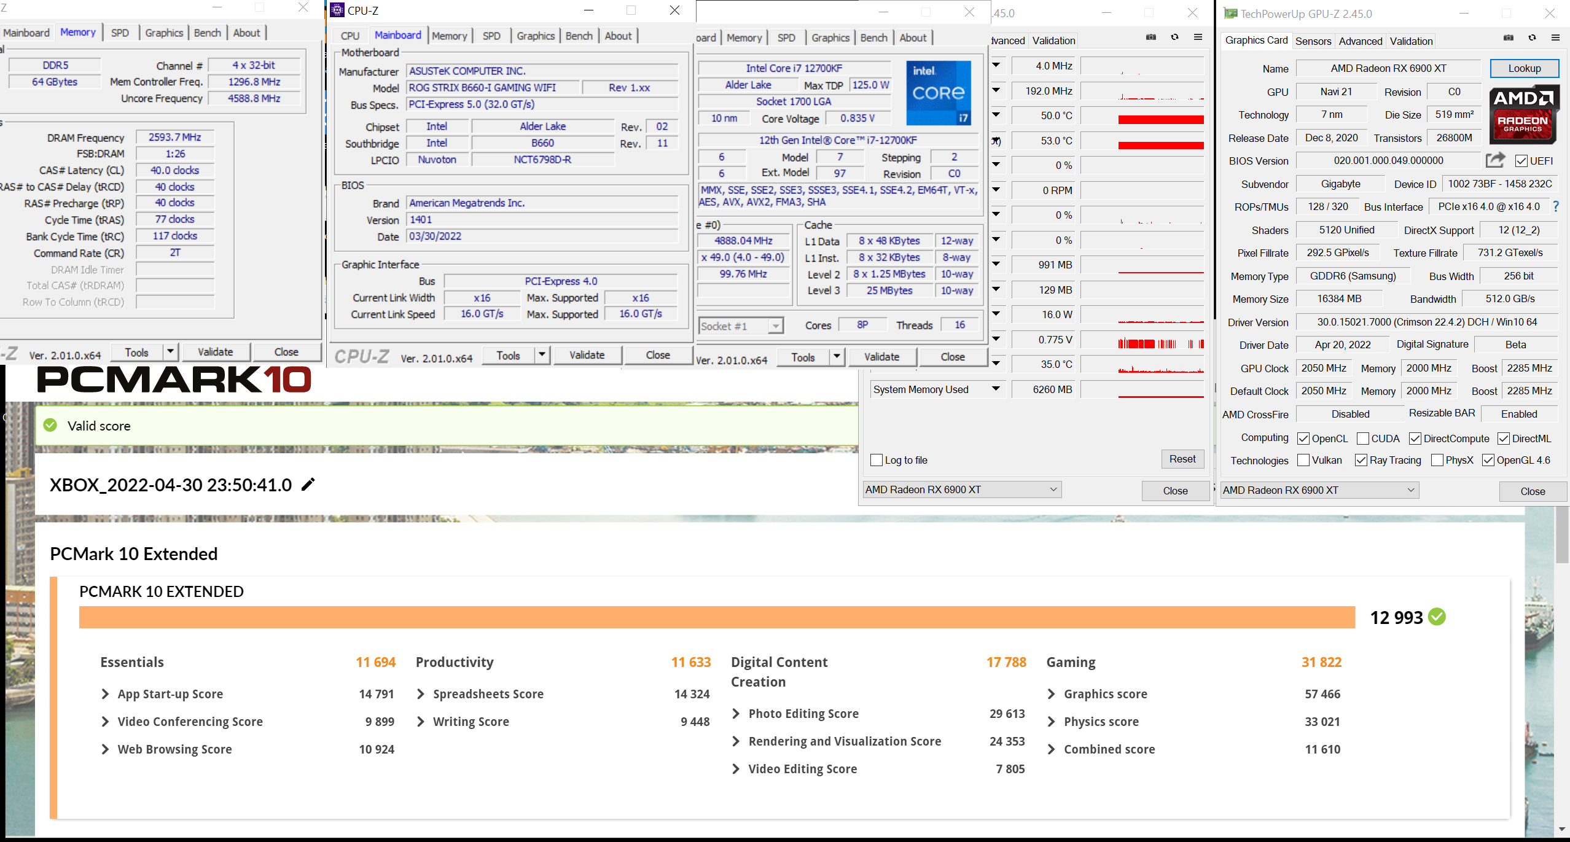Open Tools dropdown arrow in Mainboard CPU-Z window
This screenshot has width=1570, height=842.
pos(541,355)
